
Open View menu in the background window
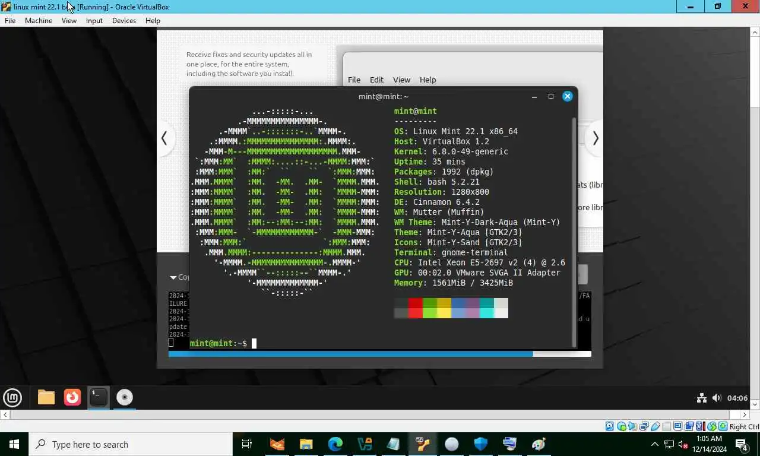click(401, 80)
